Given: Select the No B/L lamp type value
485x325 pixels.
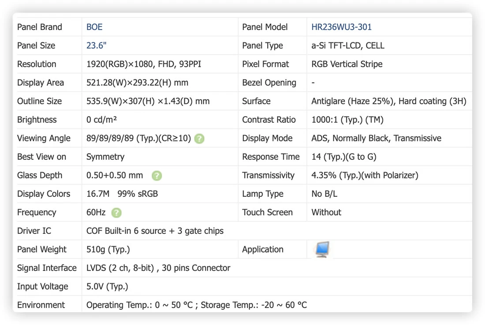Looking at the screenshot, I should pyautogui.click(x=324, y=194).
